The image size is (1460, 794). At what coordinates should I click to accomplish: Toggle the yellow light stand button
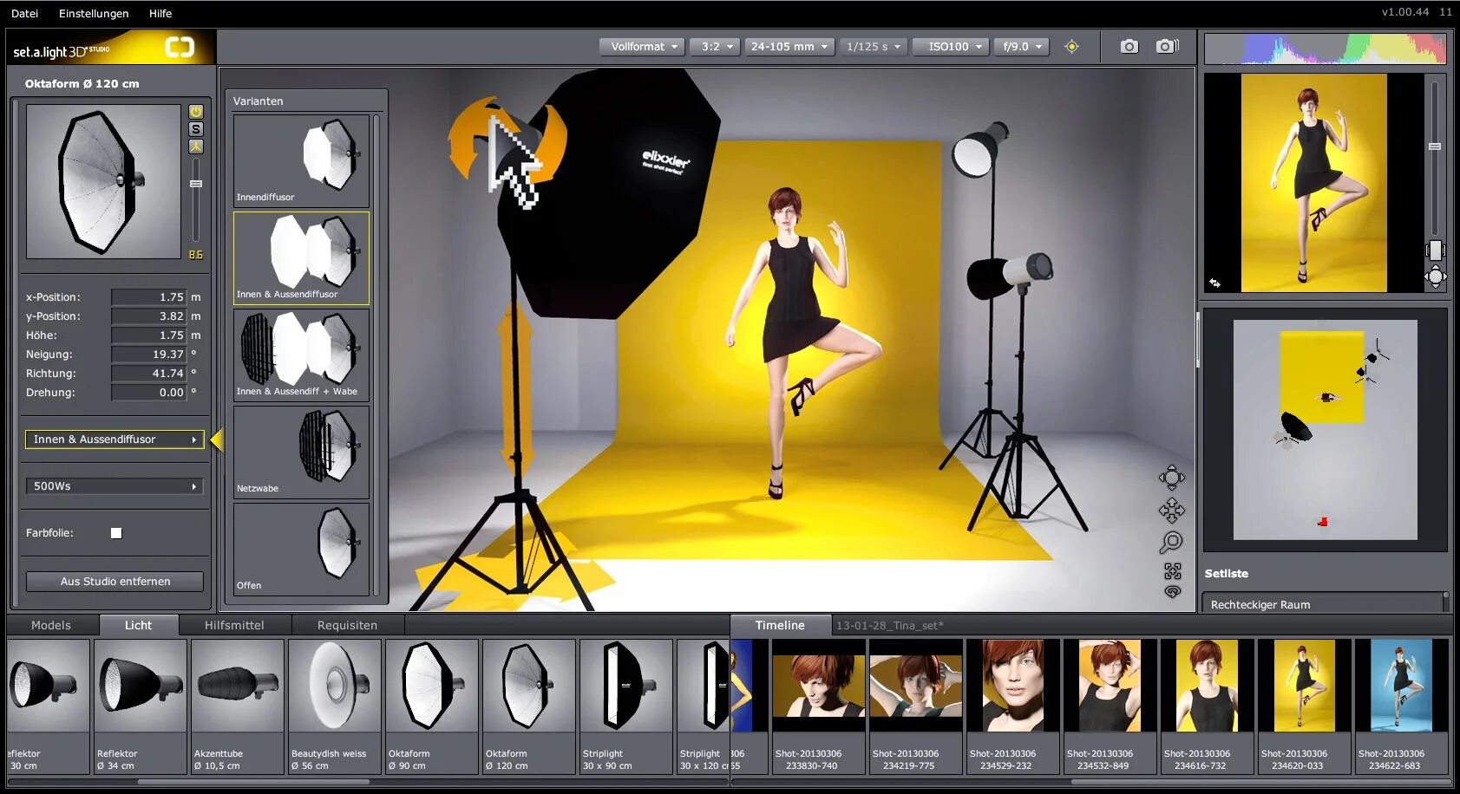(196, 146)
